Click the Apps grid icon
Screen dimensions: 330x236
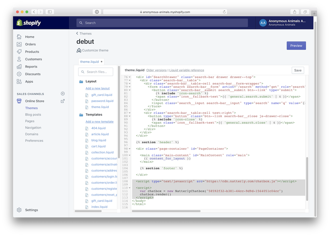pyautogui.click(x=19, y=81)
